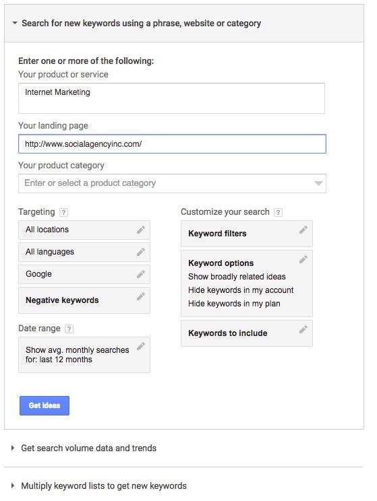This screenshot has height=501, width=377.
Task: Click pencil icon beside All languages
Action: click(x=141, y=252)
